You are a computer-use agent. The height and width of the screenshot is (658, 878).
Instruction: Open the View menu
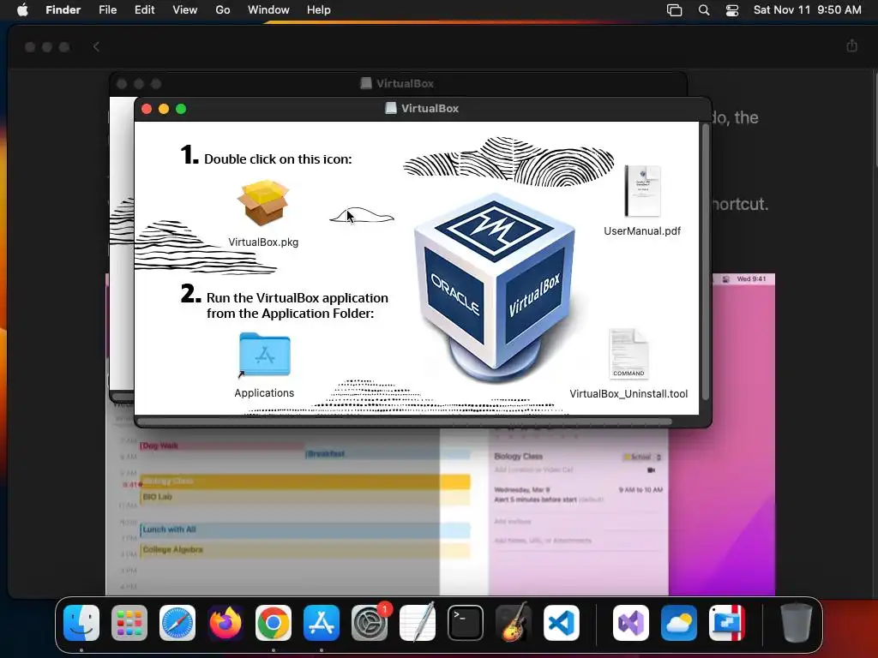pos(185,9)
